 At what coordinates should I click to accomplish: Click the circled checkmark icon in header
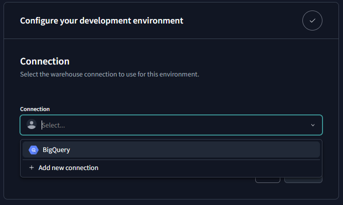pos(312,21)
